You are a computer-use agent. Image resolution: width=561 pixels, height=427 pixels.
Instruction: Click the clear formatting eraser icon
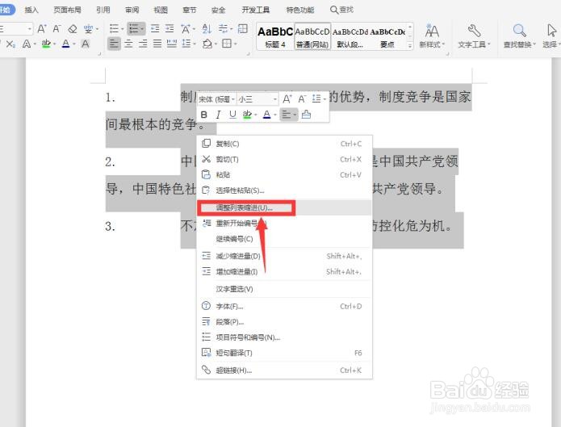[73, 28]
